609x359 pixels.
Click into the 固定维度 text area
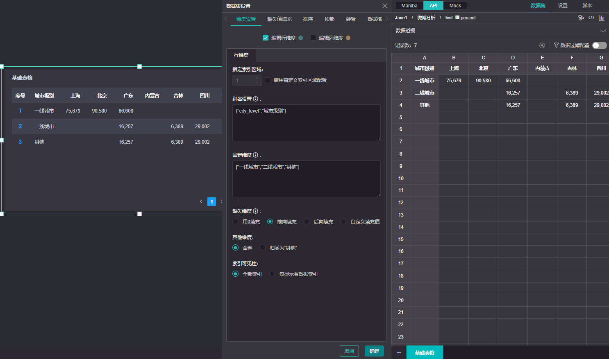coord(307,179)
